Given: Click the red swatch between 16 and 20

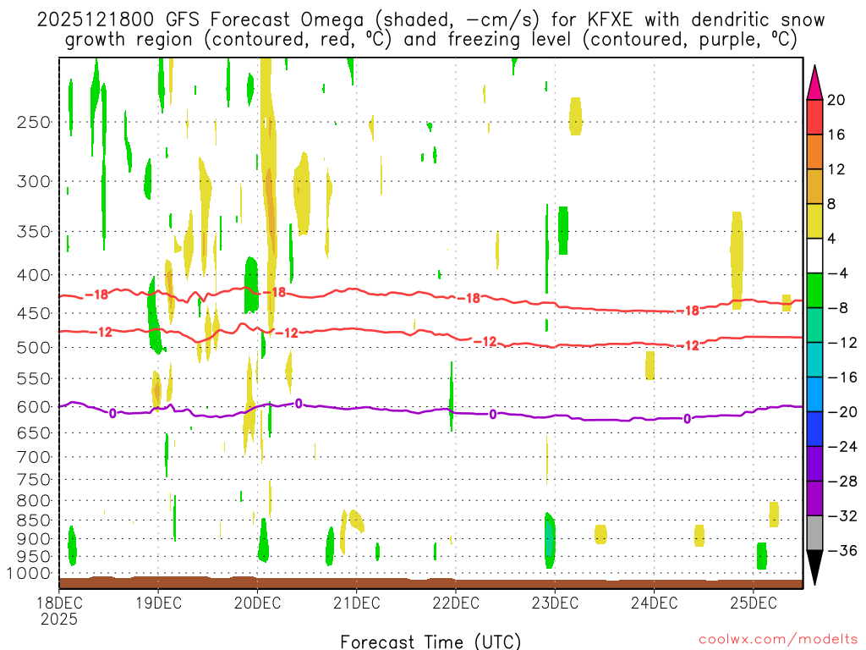Looking at the screenshot, I should click(814, 117).
